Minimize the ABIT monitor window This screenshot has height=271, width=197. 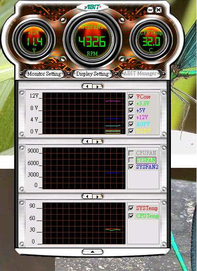pos(150,10)
